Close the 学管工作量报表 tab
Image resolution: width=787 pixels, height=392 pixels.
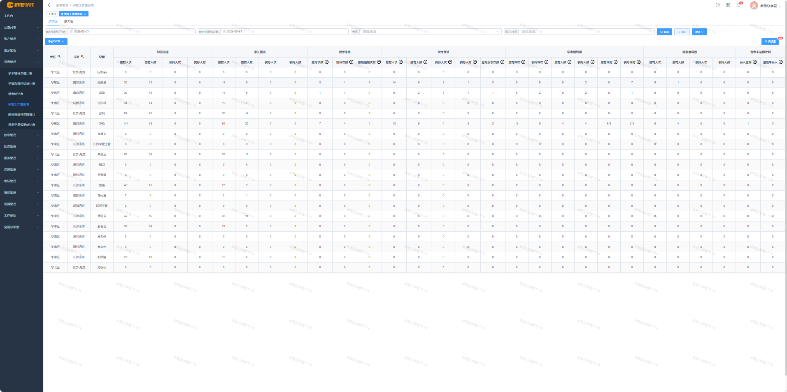point(85,14)
